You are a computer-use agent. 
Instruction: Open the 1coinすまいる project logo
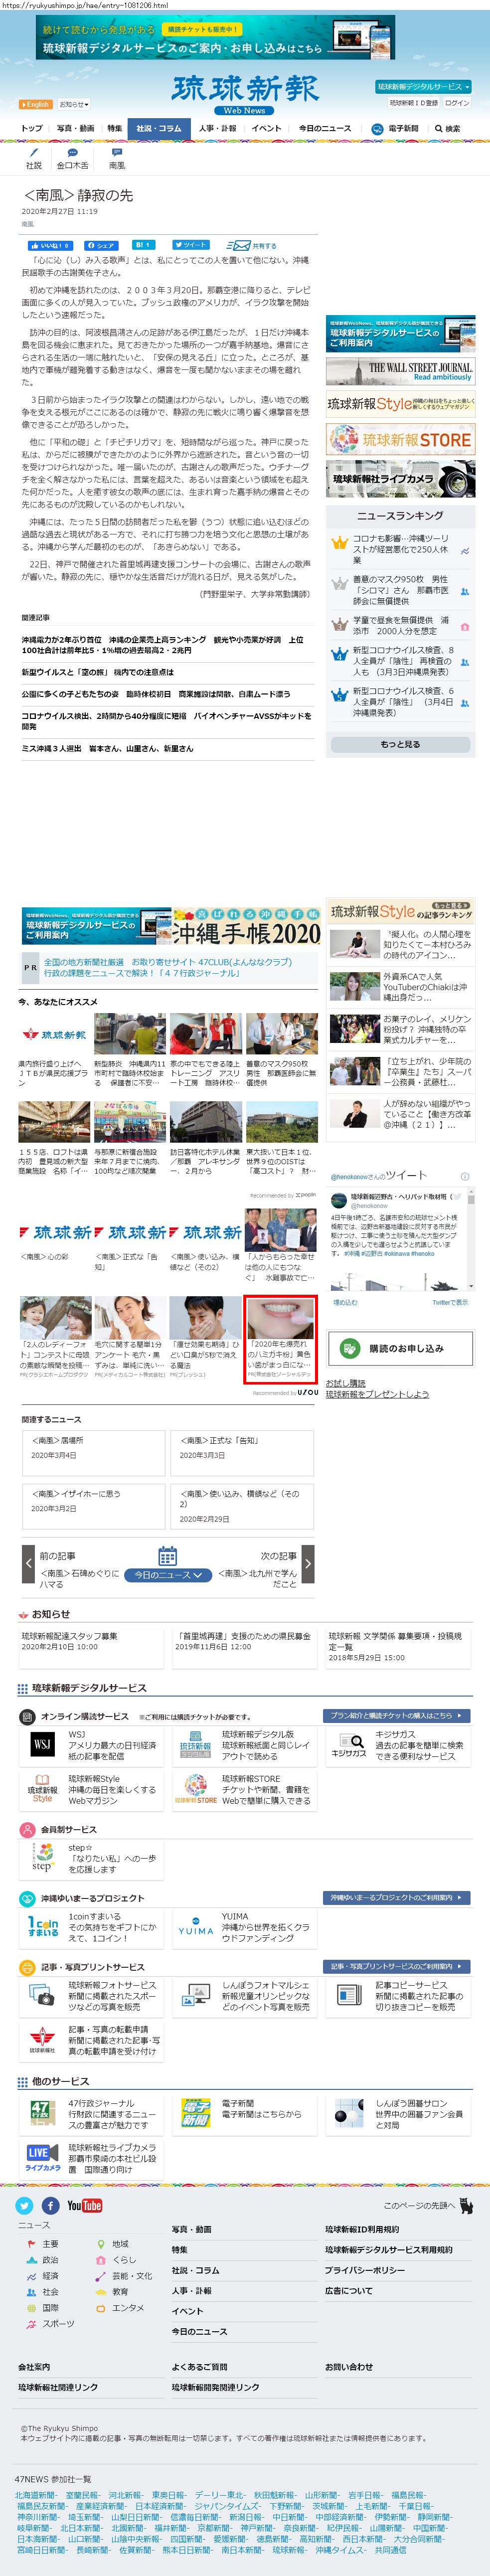tap(42, 1927)
